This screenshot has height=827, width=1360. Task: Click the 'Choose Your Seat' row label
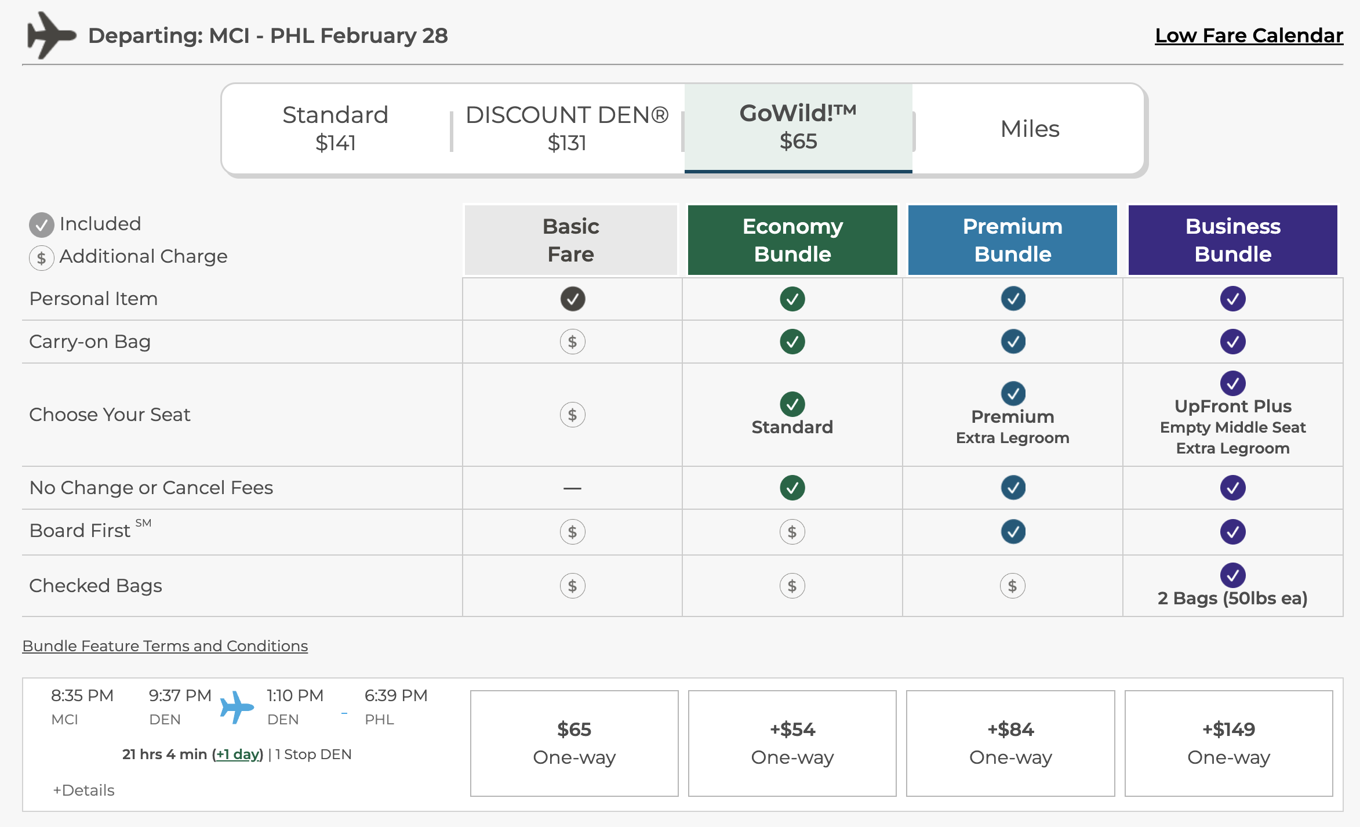[110, 415]
